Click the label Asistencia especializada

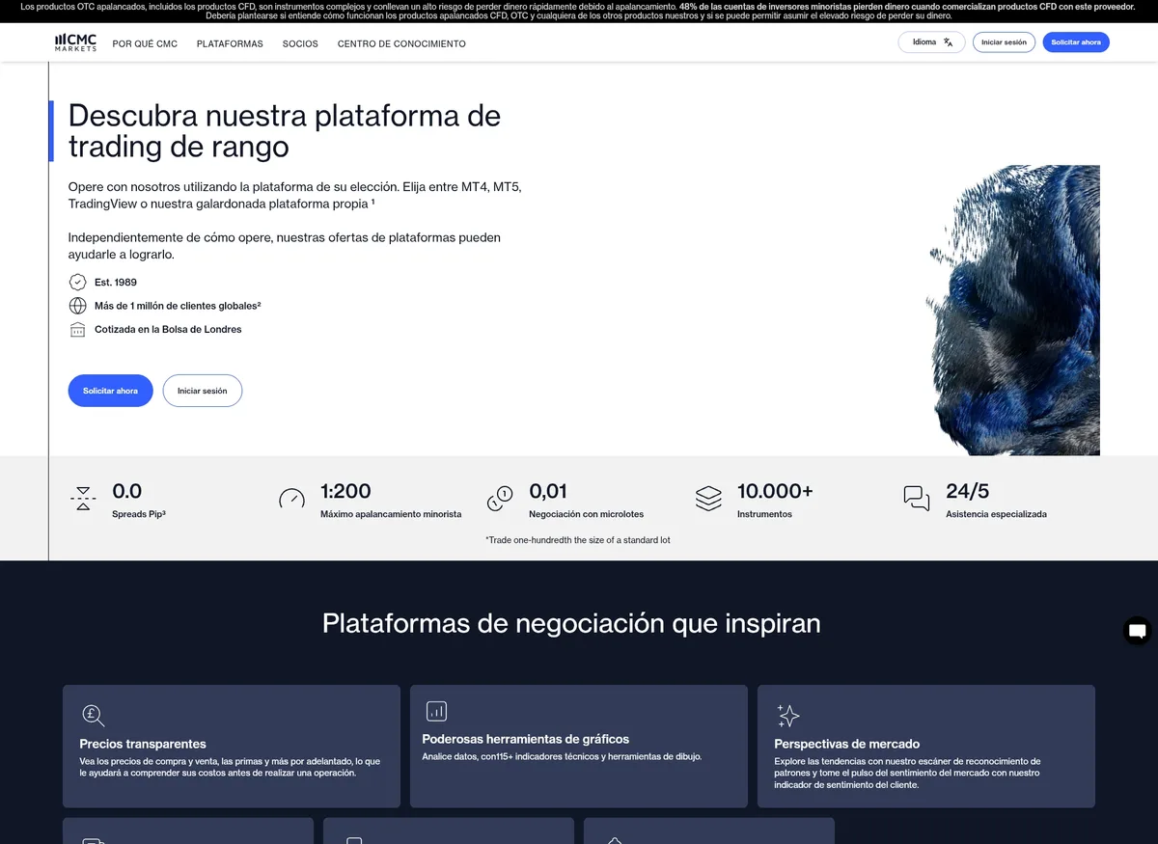click(996, 514)
